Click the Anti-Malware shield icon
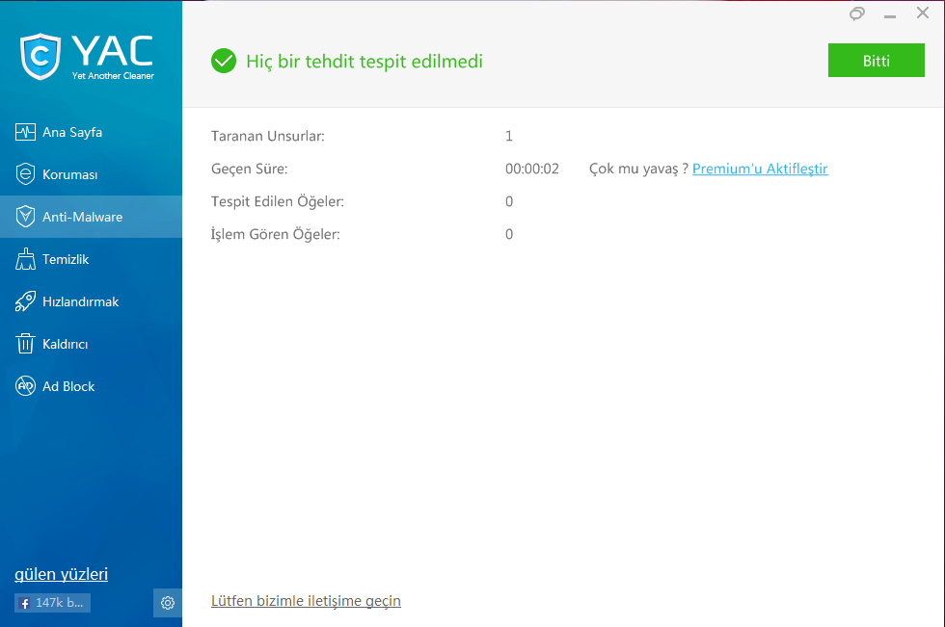 coord(25,217)
